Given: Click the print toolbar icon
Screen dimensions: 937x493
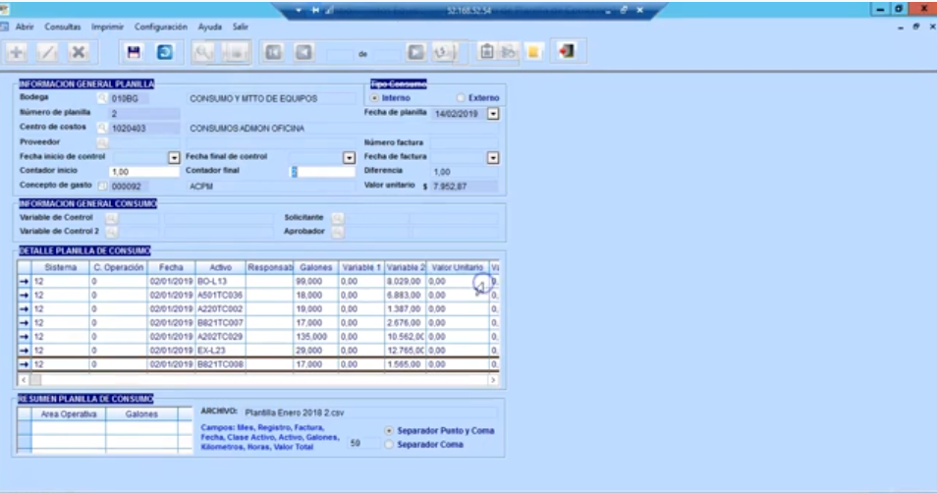Looking at the screenshot, I should (x=236, y=53).
